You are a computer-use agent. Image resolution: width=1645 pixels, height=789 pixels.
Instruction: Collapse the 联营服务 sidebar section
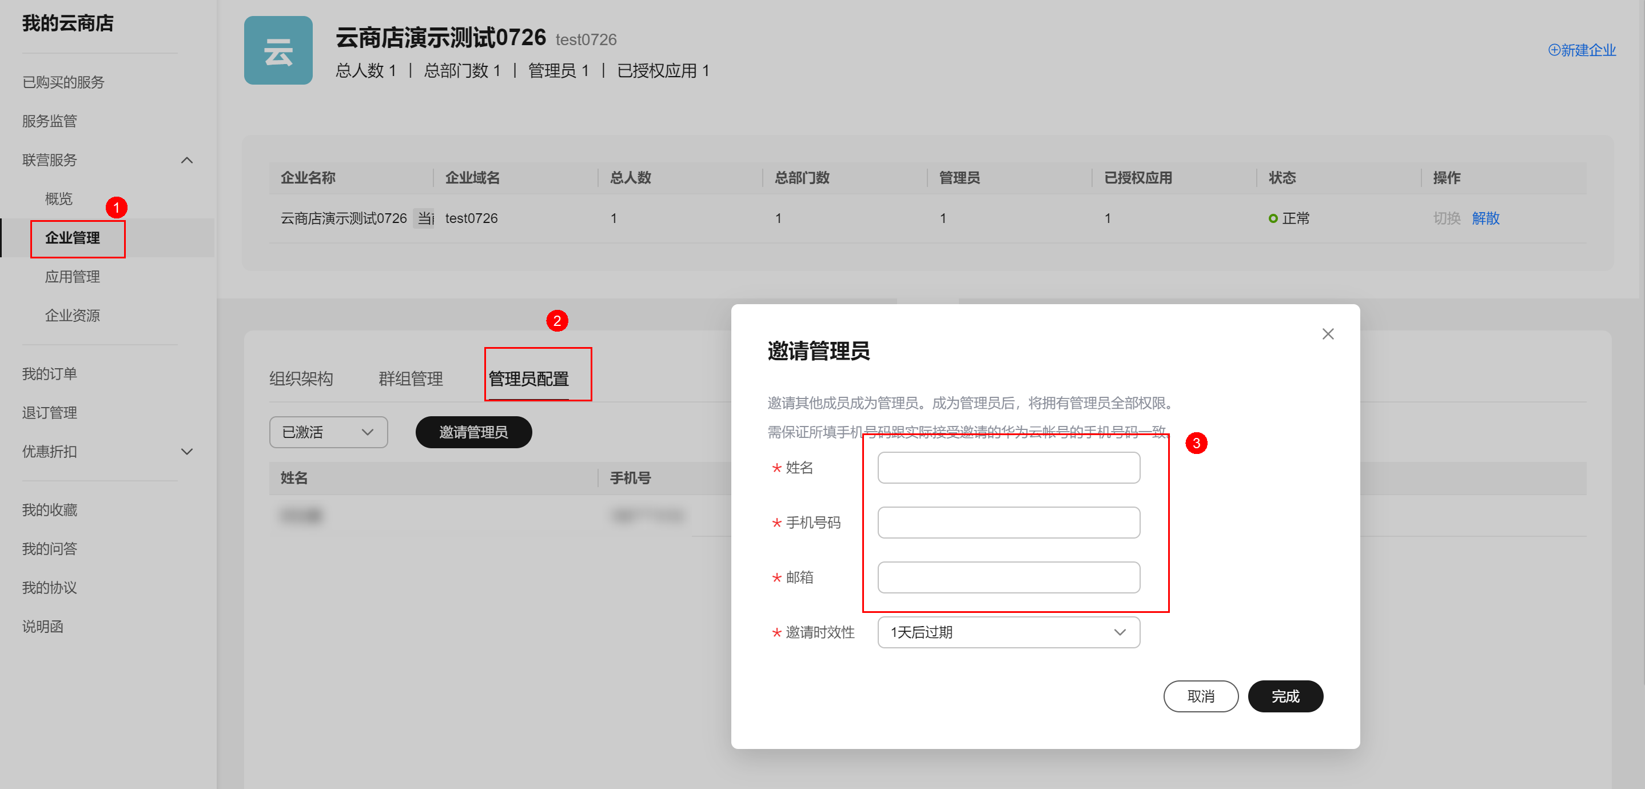click(x=187, y=160)
